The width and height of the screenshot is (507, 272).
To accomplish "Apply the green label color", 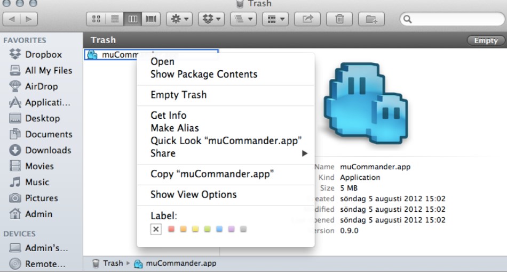I will pos(207,229).
